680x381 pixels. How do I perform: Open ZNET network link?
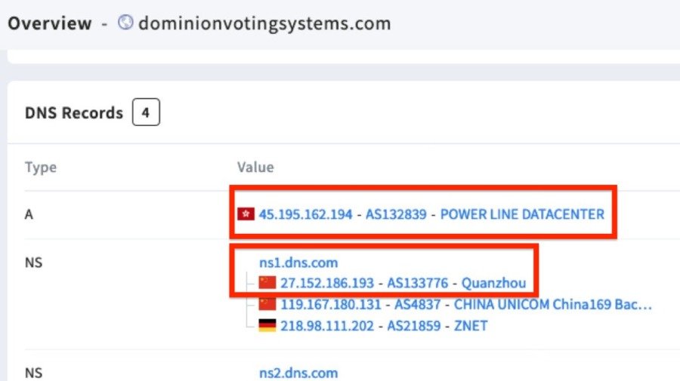[x=471, y=326]
